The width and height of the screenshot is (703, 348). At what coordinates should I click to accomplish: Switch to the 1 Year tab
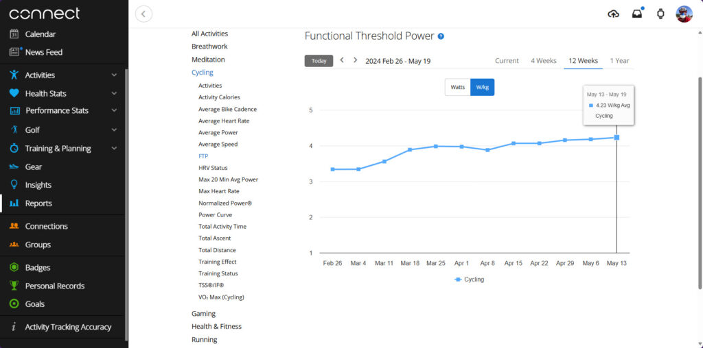pyautogui.click(x=619, y=61)
